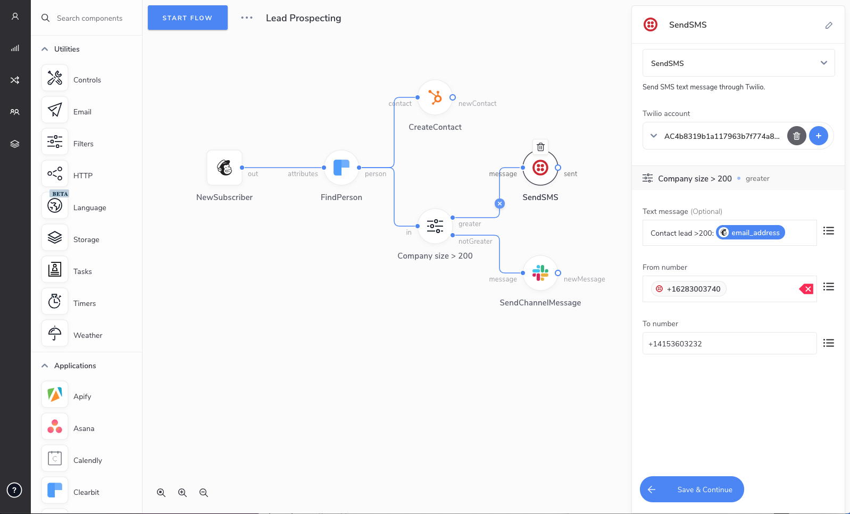Screen dimensions: 850x514
Task: Expand the Twilio account selector chevron
Action: tap(654, 136)
